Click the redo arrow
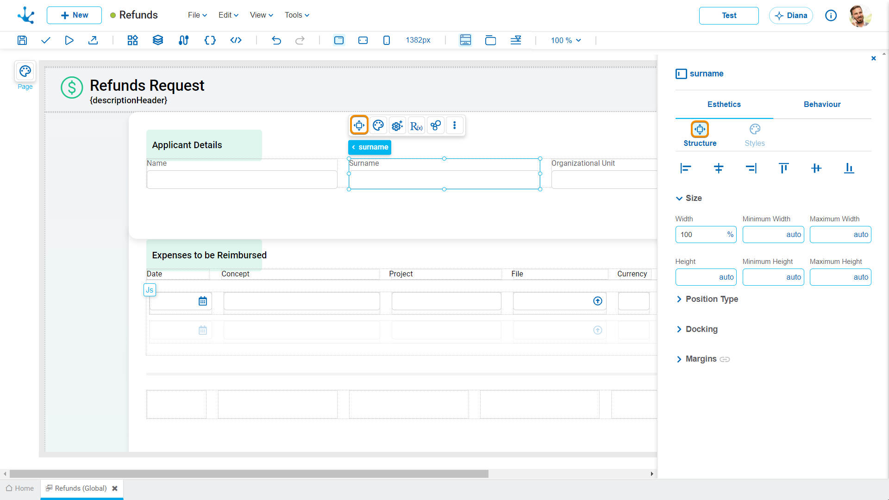 pos(300,40)
